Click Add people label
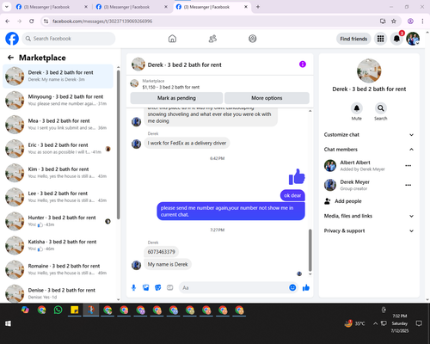Image resolution: width=430 pixels, height=344 pixels. point(348,201)
